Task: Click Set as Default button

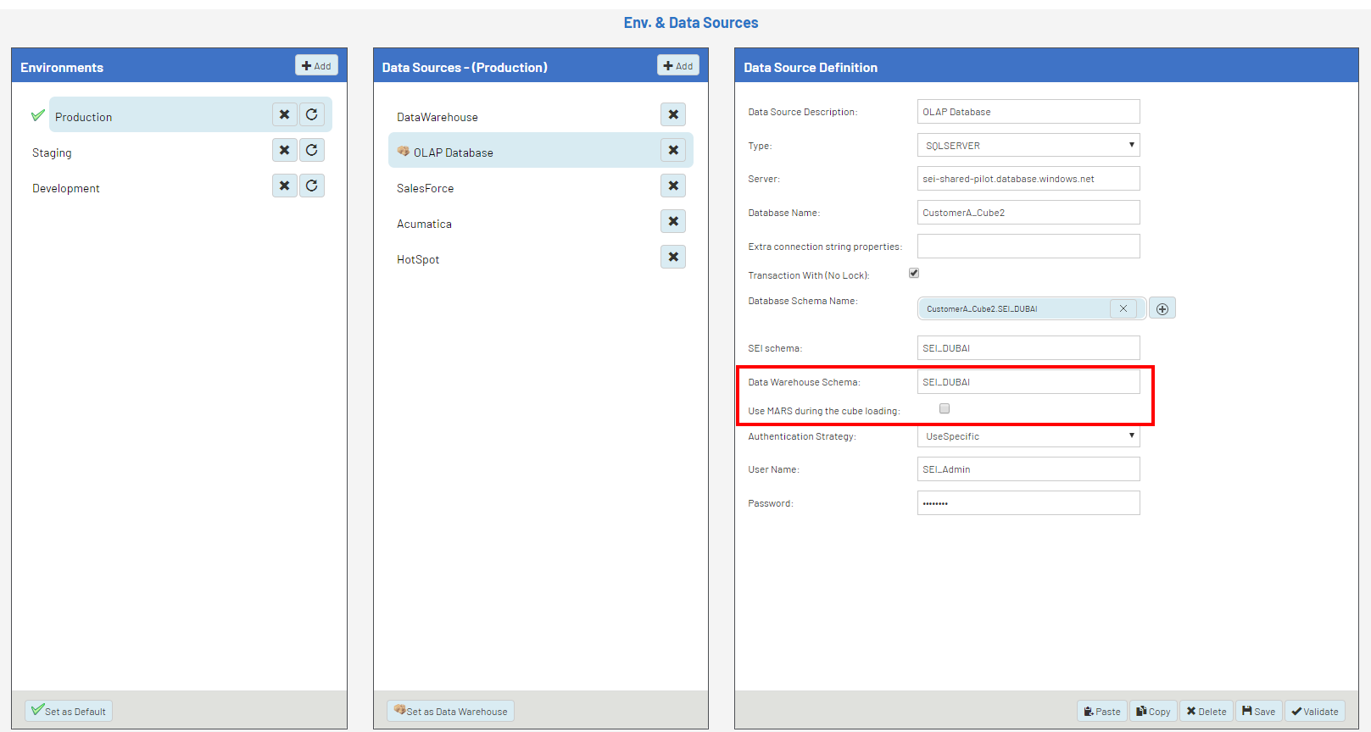Action: (x=68, y=711)
